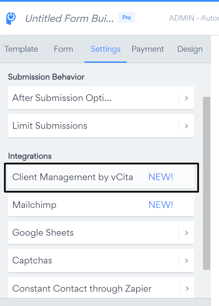
Task: Click NEW! label on Mailchimp row
Action: click(161, 205)
